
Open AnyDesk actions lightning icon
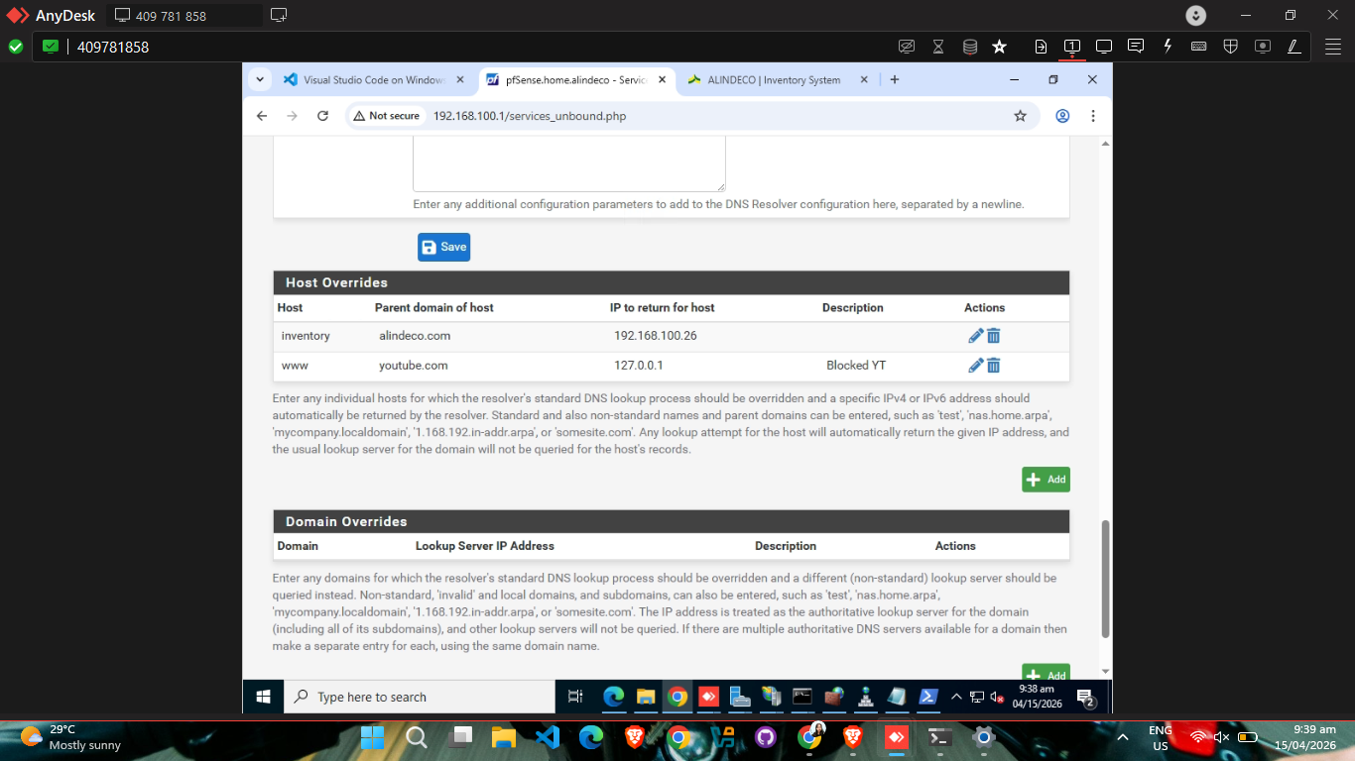click(x=1168, y=47)
